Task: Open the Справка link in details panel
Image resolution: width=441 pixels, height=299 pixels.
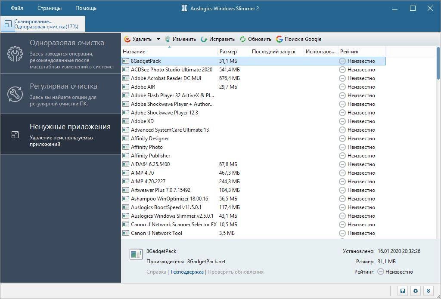Action: pos(156,272)
